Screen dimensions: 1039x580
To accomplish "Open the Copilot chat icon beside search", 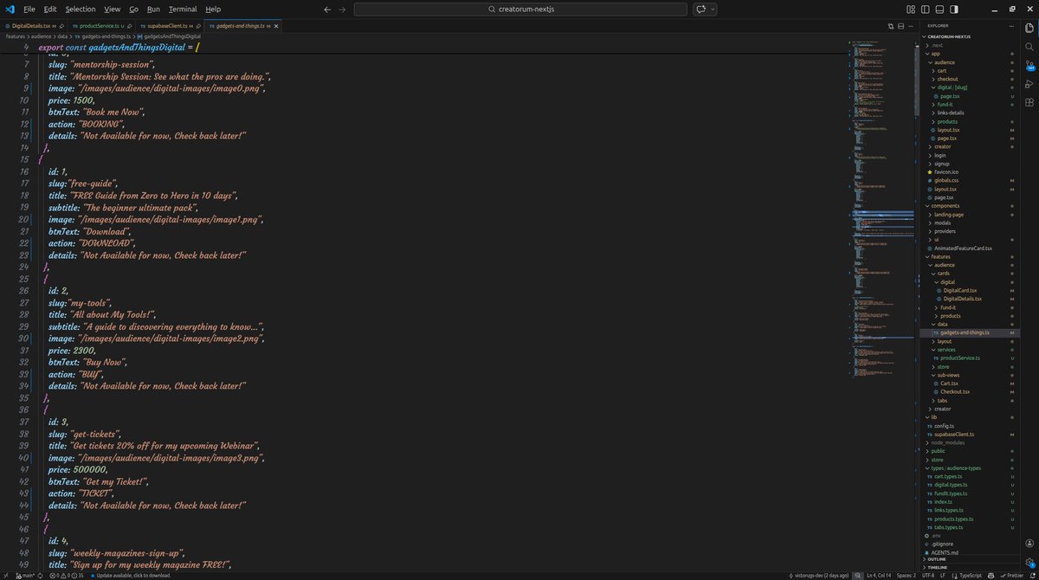I will (701, 9).
